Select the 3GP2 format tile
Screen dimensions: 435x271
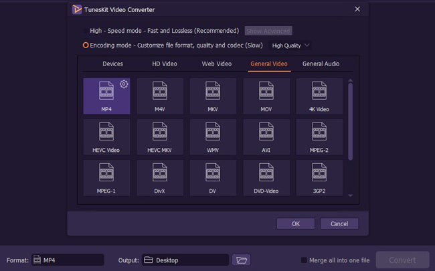(319, 178)
